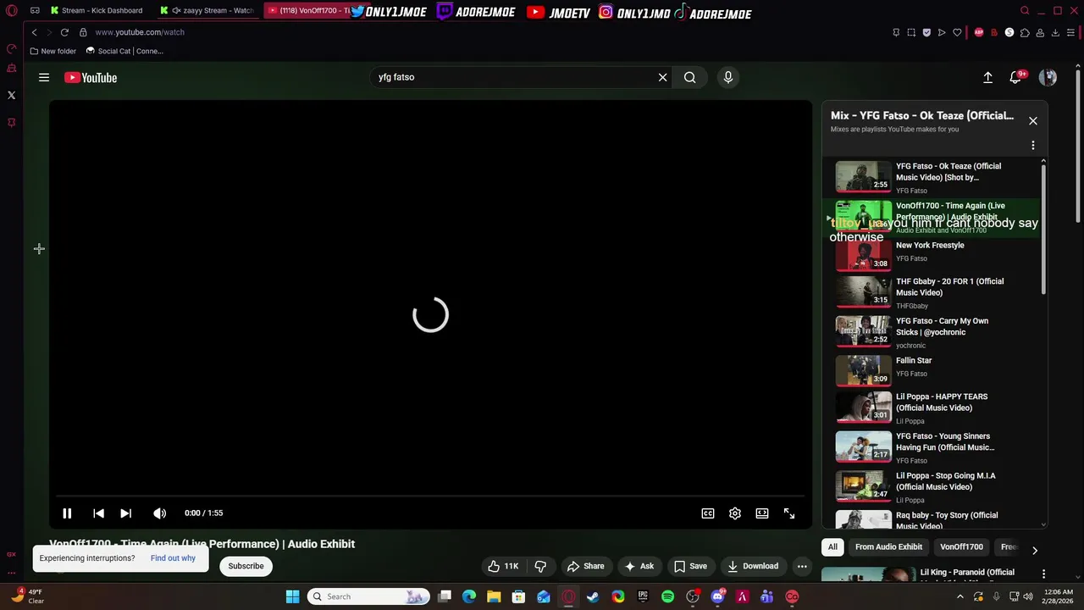1084x610 pixels.
Task: Switch the player to theater mode
Action: coord(762,513)
